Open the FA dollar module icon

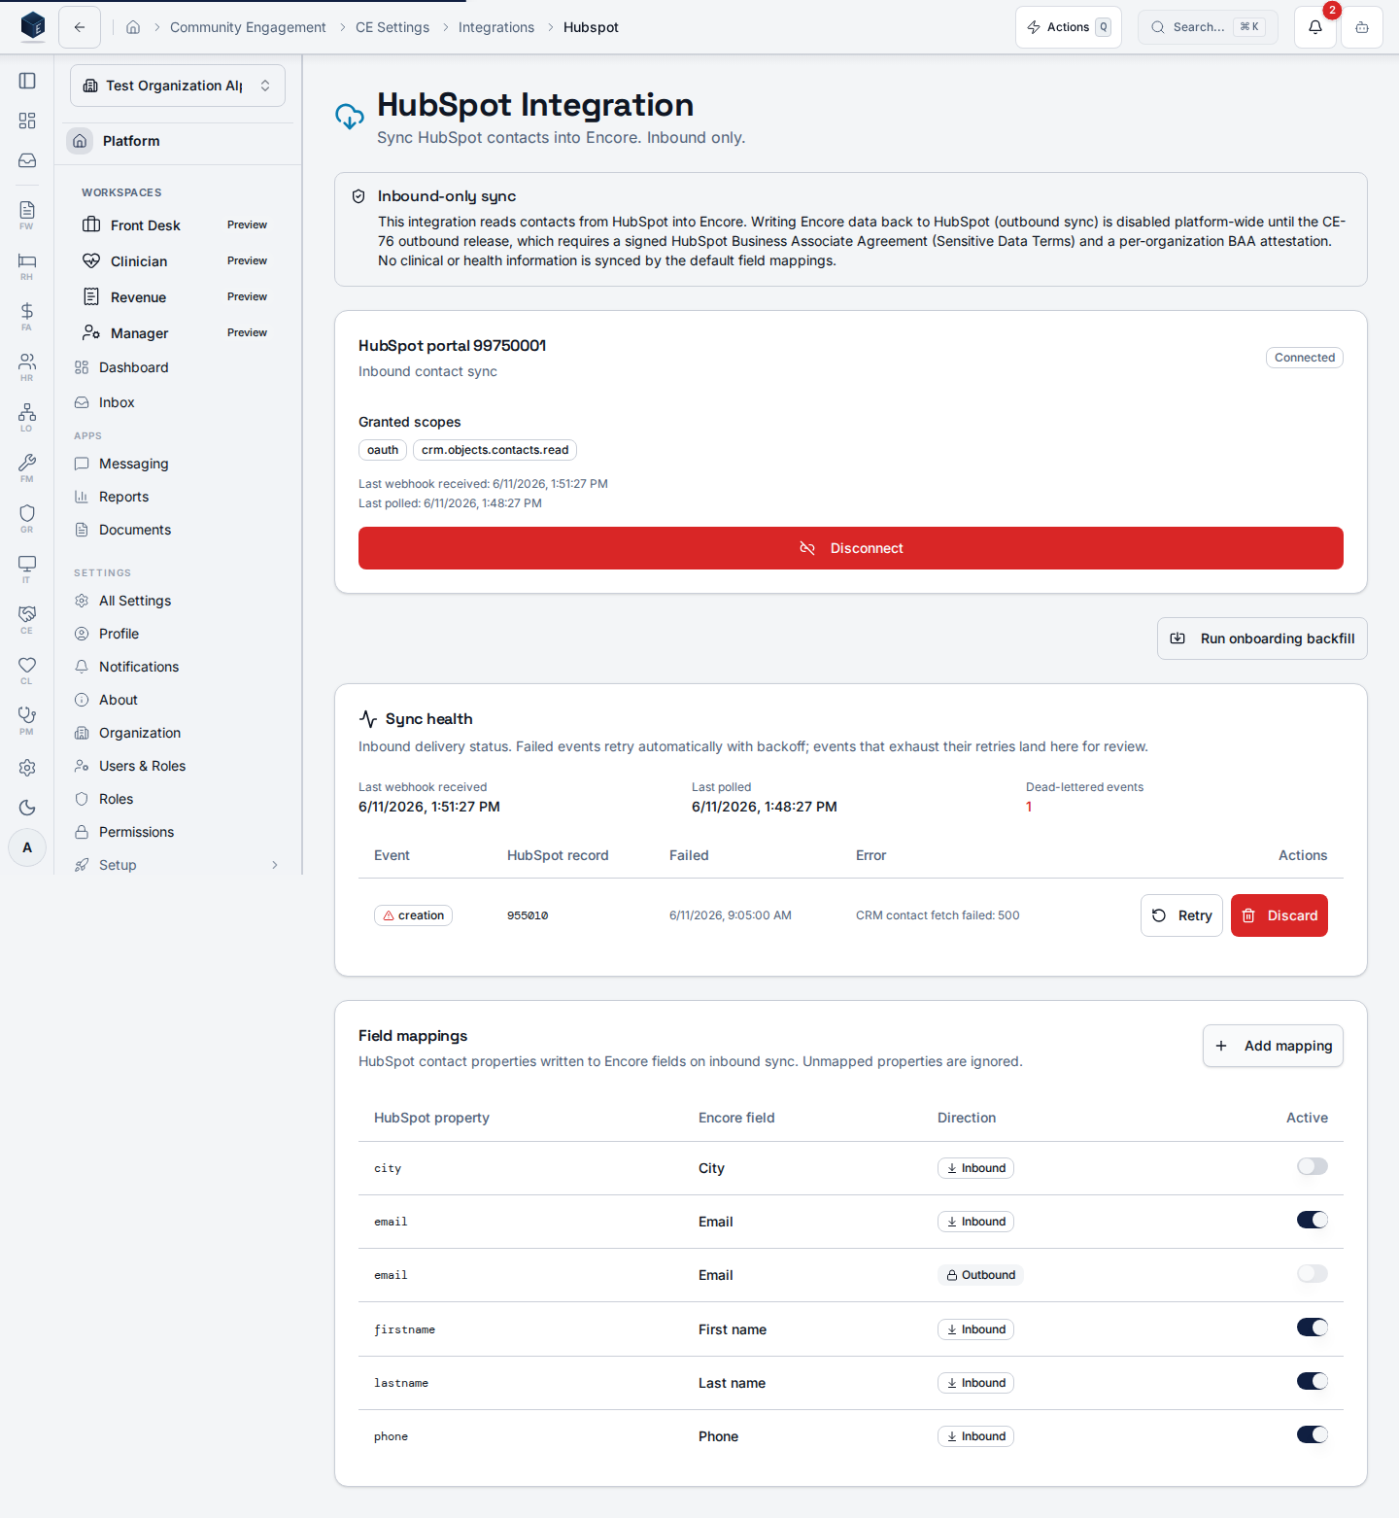(27, 316)
